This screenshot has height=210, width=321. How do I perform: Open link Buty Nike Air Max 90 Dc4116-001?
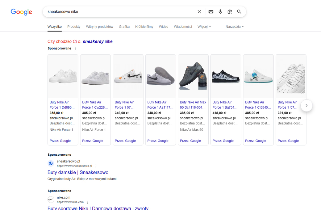click(193, 105)
